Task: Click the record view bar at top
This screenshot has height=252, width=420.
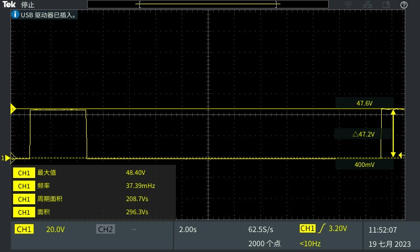Action: click(x=208, y=5)
